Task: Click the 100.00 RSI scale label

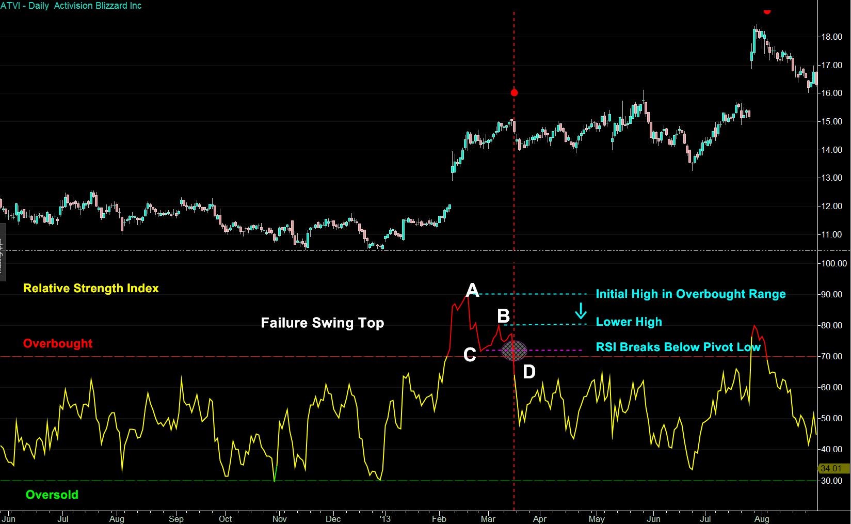Action: [x=834, y=264]
